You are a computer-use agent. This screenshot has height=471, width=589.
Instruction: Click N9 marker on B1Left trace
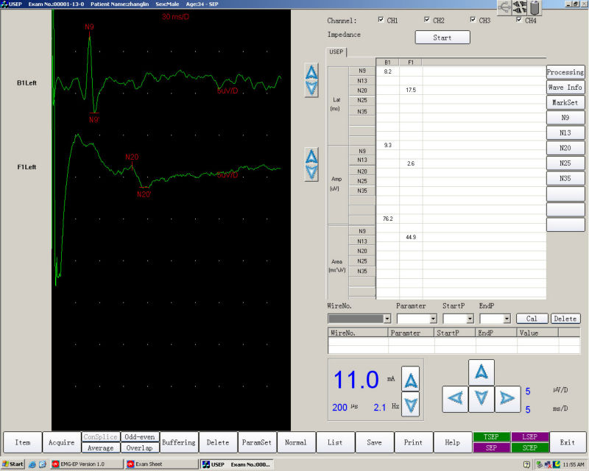(89, 27)
